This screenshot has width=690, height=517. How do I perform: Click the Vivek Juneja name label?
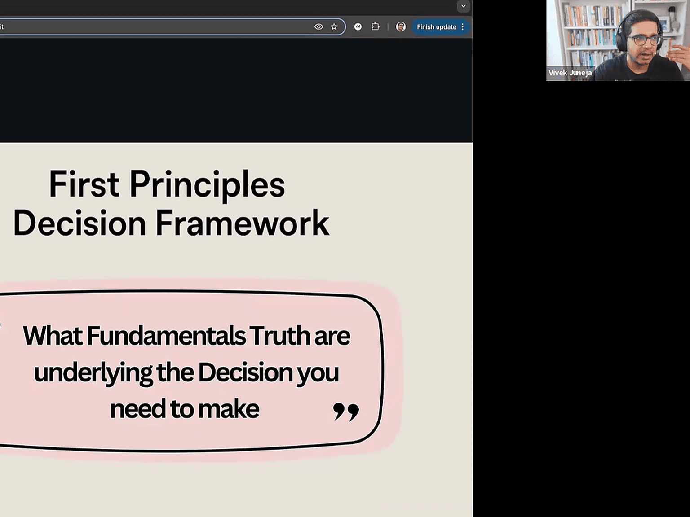(x=570, y=73)
